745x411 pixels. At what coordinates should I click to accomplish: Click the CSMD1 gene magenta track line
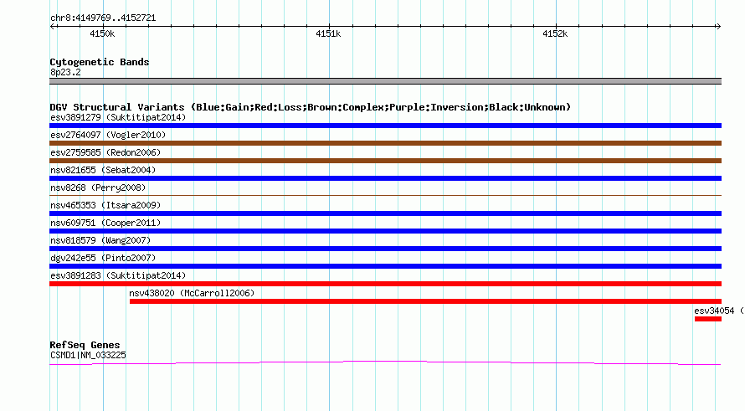[x=385, y=363]
